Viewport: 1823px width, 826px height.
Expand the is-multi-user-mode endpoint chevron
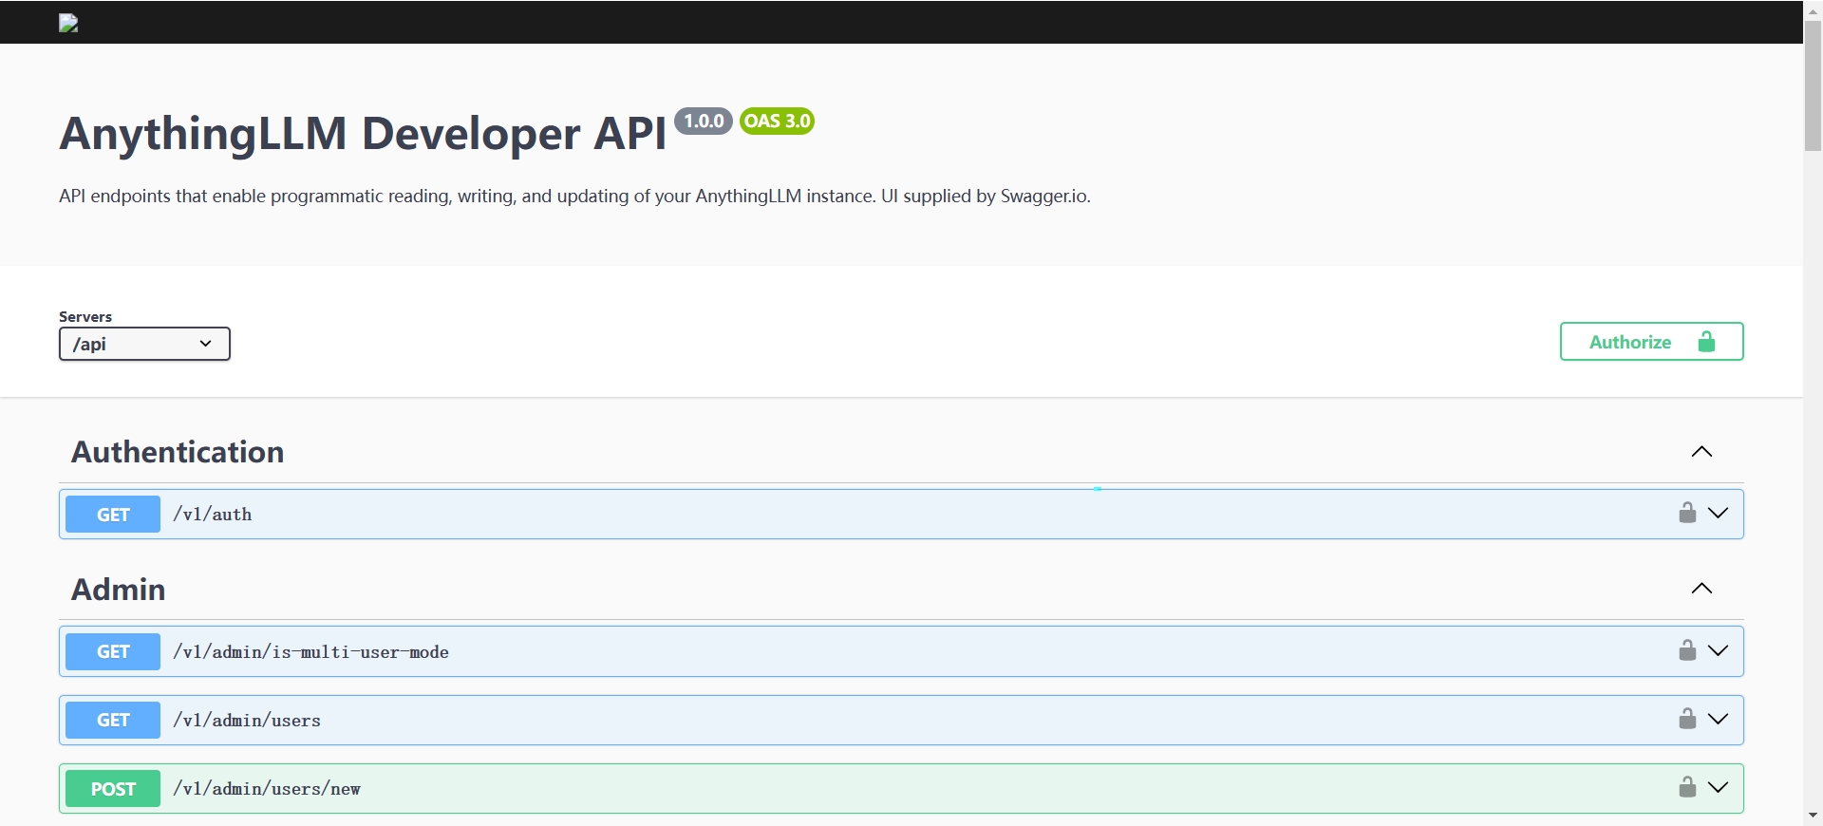point(1719,650)
